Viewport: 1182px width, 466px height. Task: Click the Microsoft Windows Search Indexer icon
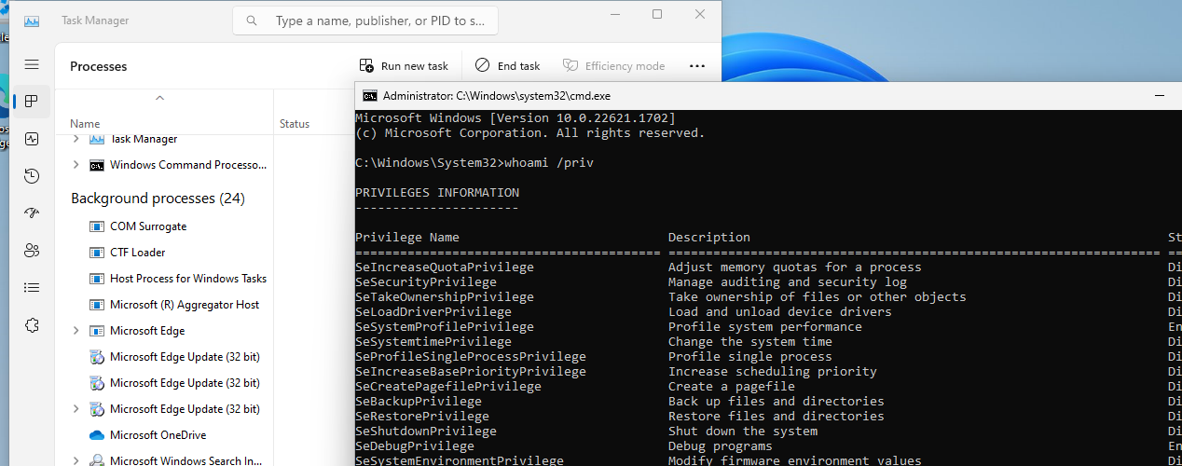(x=97, y=460)
